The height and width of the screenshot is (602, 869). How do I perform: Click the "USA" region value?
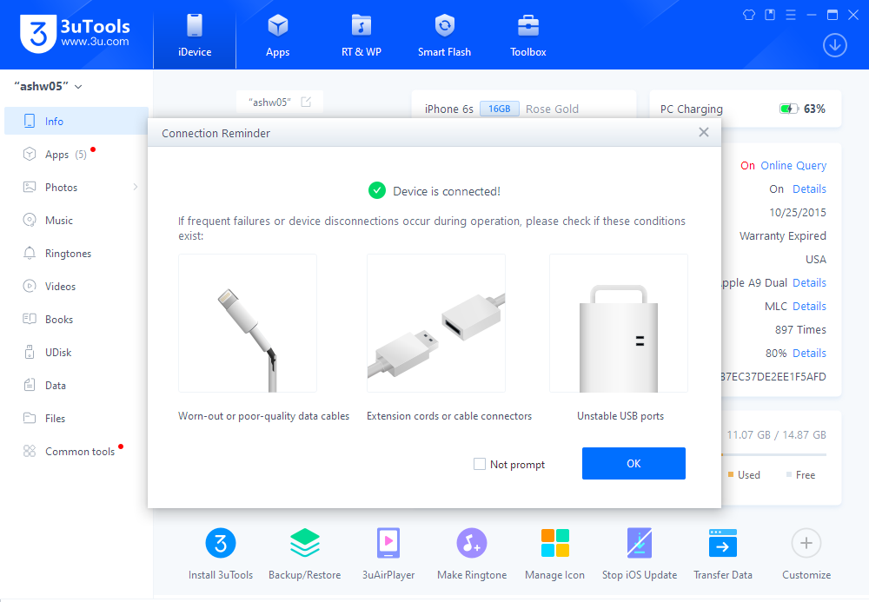816,260
